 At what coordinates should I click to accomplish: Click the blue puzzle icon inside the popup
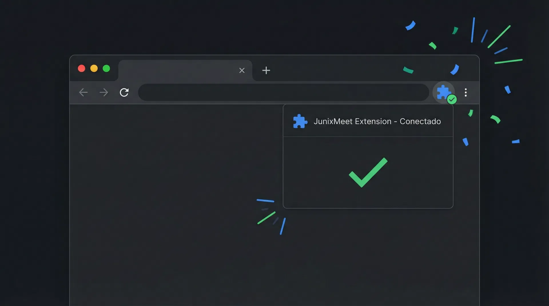(300, 121)
